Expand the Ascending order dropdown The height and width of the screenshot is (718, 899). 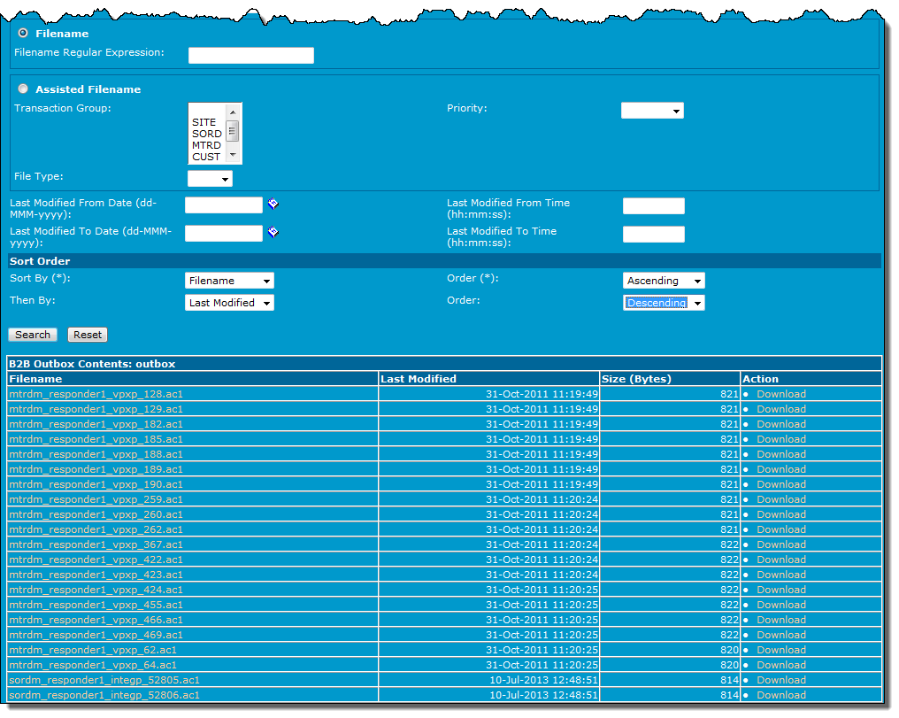(x=664, y=281)
